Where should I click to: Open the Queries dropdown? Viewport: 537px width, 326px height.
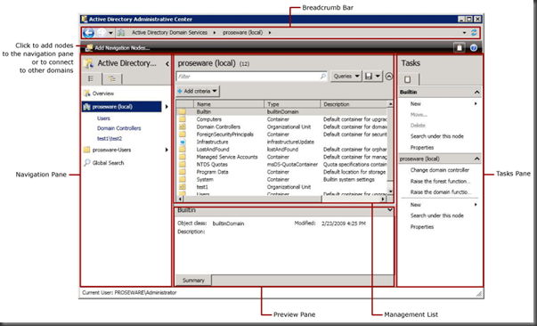click(346, 77)
